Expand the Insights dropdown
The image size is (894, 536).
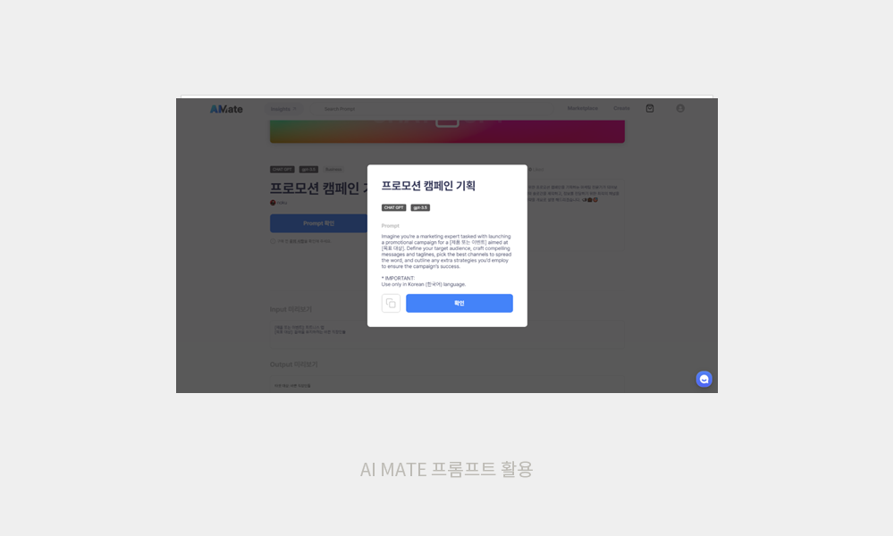click(284, 108)
